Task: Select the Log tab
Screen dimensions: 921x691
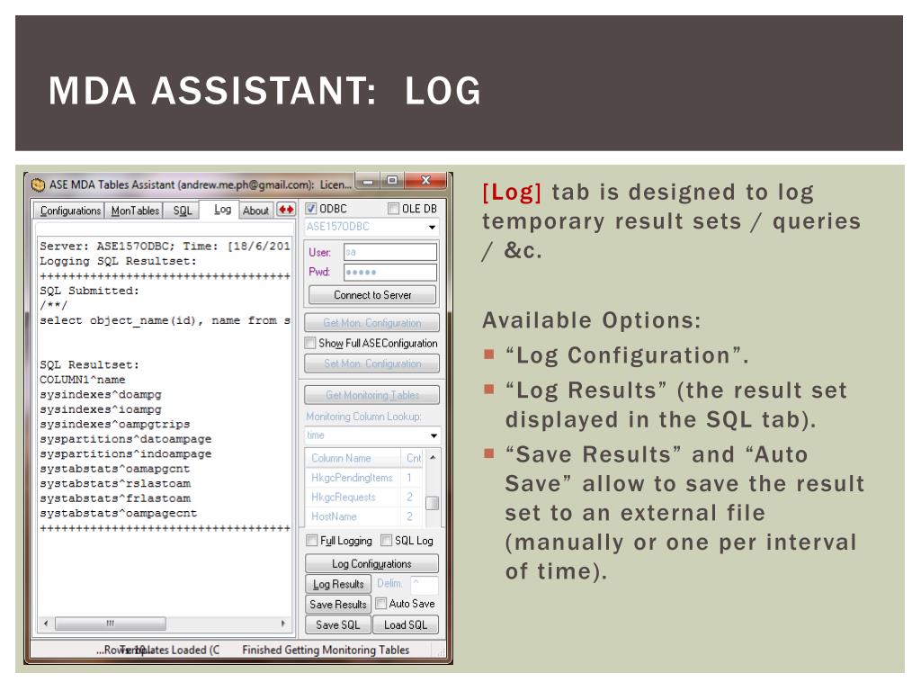Action: pos(222,209)
